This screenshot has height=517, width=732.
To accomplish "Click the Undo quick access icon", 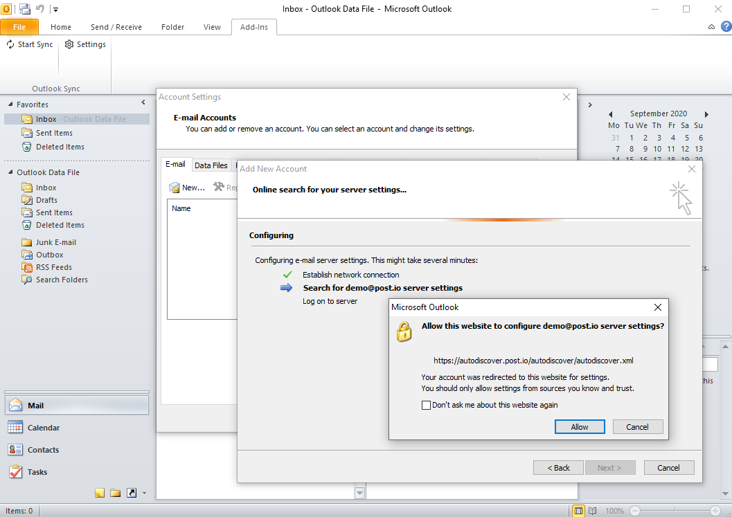I will tap(40, 8).
